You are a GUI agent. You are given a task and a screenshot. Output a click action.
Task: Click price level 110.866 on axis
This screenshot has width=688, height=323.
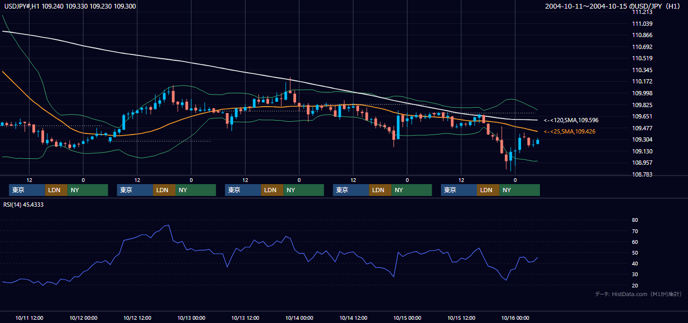(643, 35)
